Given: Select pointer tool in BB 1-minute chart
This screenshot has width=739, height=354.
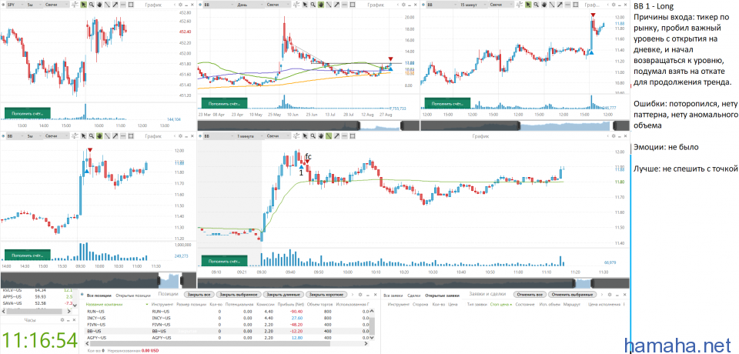Looking at the screenshot, I should (305, 136).
